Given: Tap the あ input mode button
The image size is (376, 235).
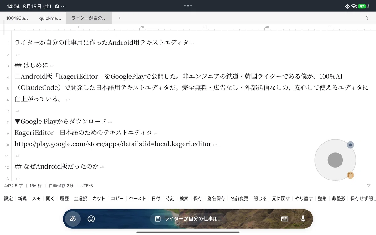Looking at the screenshot, I should pyautogui.click(x=73, y=219).
